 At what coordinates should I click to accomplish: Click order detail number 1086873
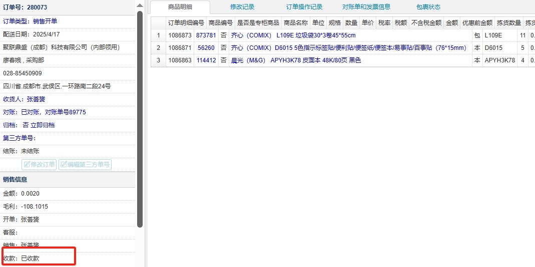tap(180, 35)
